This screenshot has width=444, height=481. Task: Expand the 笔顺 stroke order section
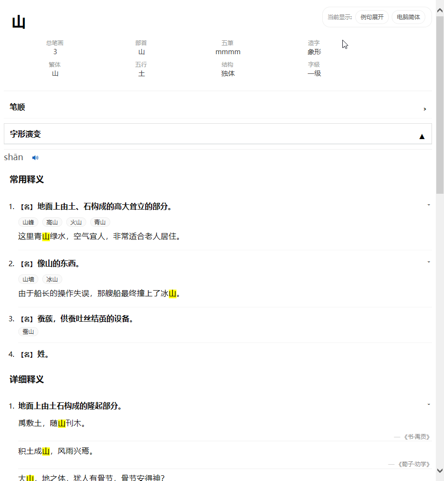(424, 109)
